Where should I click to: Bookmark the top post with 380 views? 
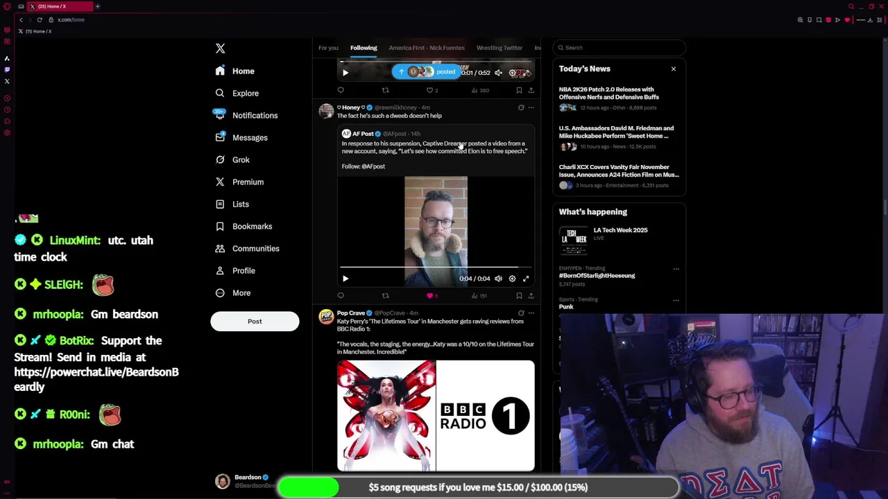coord(519,90)
